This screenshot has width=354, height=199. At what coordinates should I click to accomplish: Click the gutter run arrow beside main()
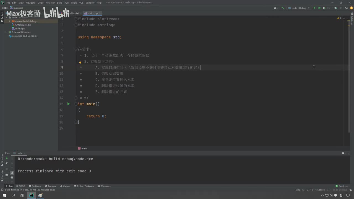coord(69,104)
